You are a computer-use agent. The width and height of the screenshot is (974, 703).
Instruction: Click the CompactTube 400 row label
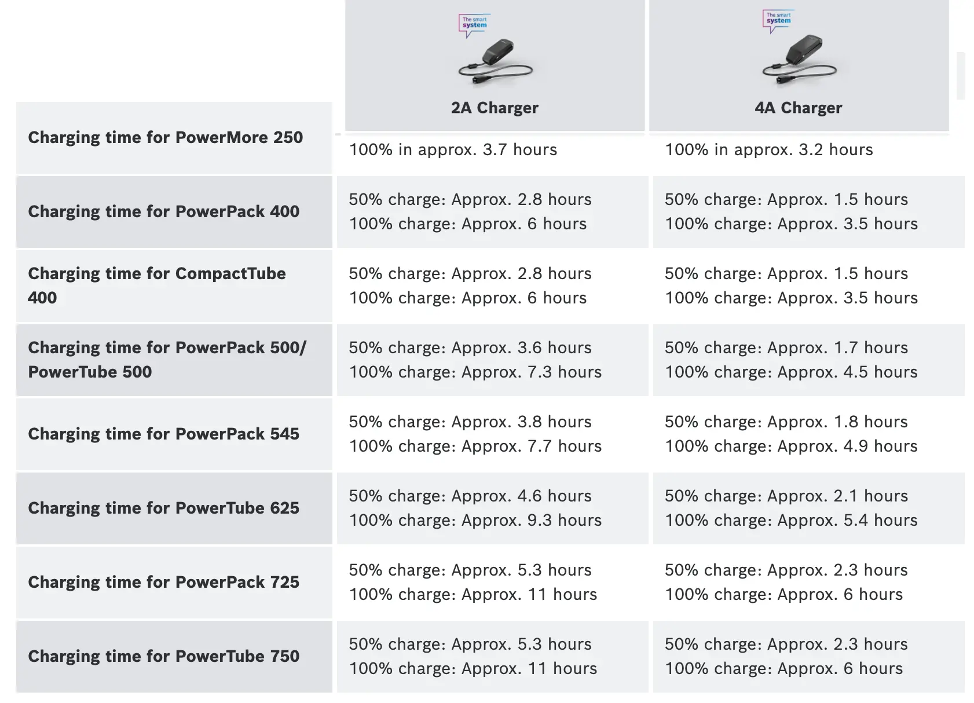pyautogui.click(x=156, y=285)
